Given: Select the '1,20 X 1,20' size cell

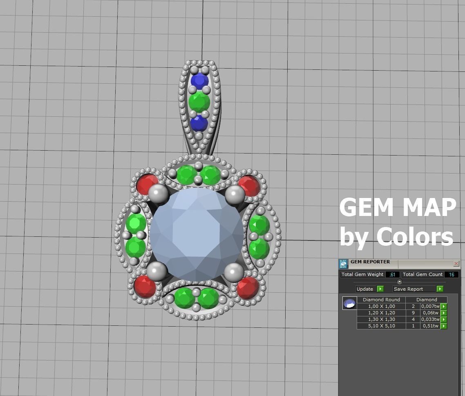Looking at the screenshot, I should pos(381,313).
